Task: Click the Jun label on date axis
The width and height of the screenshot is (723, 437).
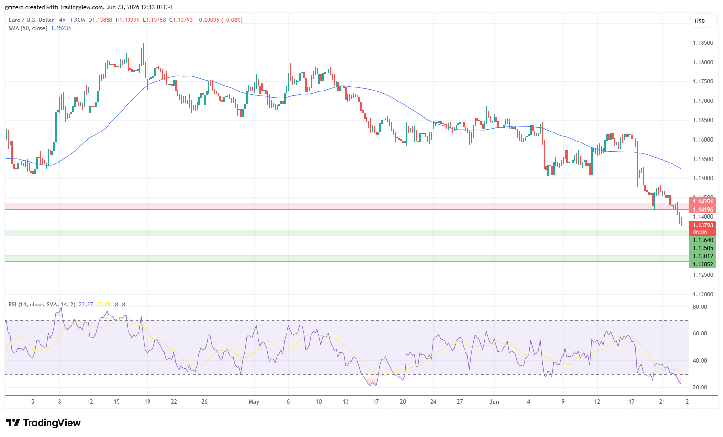Action: (x=495, y=402)
